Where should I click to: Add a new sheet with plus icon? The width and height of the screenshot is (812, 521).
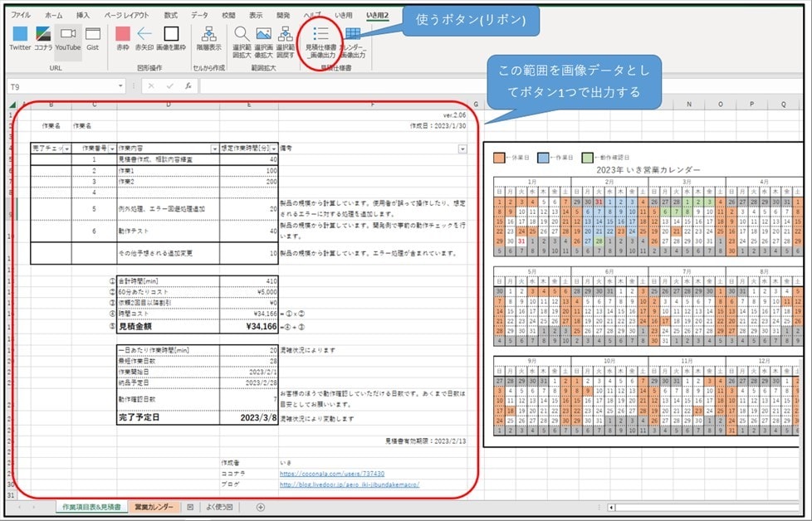click(x=261, y=508)
